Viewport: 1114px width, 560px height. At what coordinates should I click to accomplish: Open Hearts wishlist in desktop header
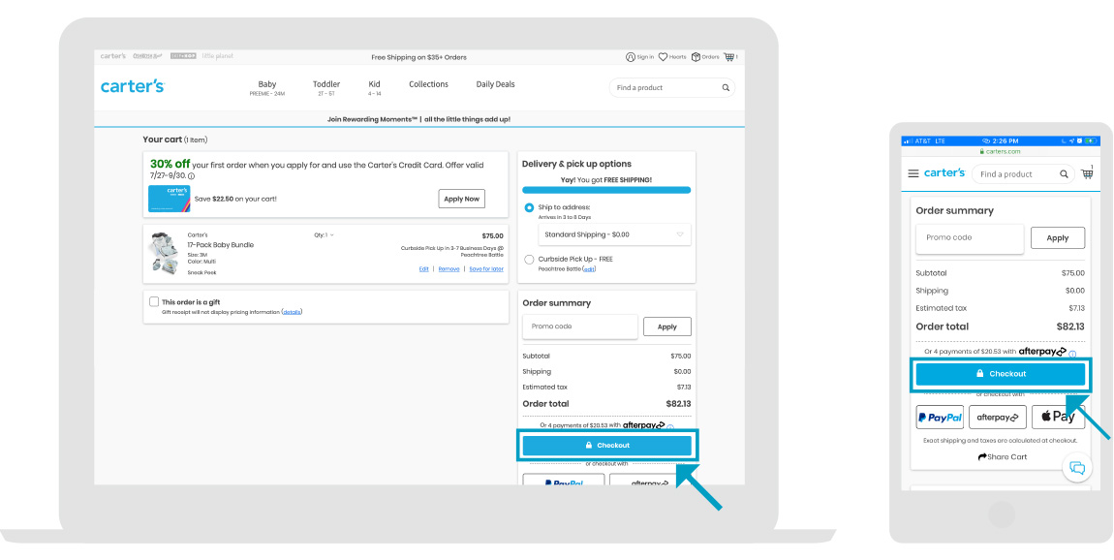coord(672,57)
